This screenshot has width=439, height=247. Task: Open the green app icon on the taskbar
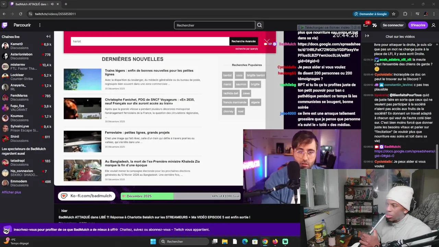coord(285,242)
